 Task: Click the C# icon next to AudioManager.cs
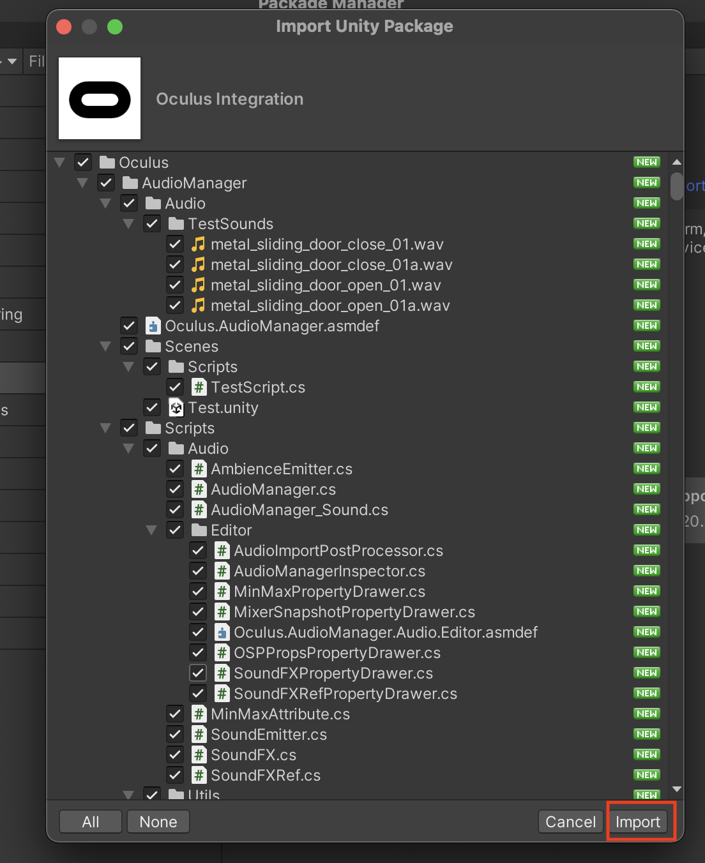pyautogui.click(x=199, y=489)
